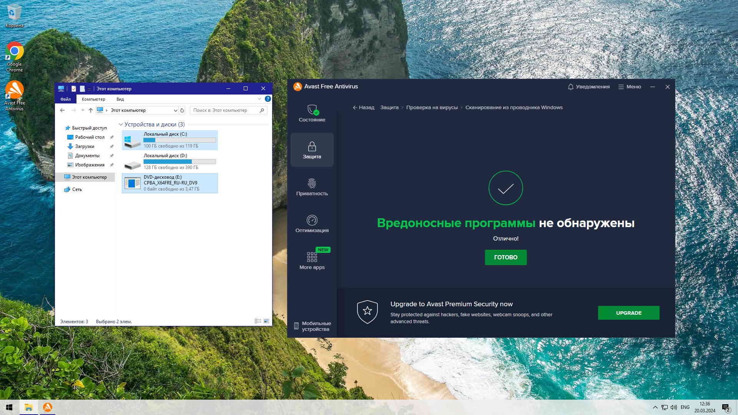Viewport: 738px width, 415px height.
Task: Click the UPGRADE button
Action: click(x=628, y=313)
